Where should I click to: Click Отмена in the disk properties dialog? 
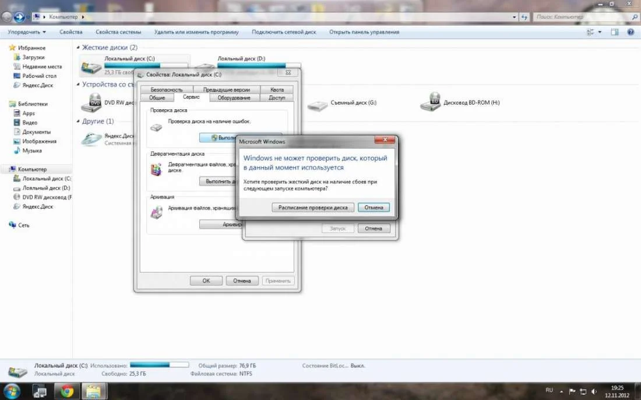pos(242,281)
